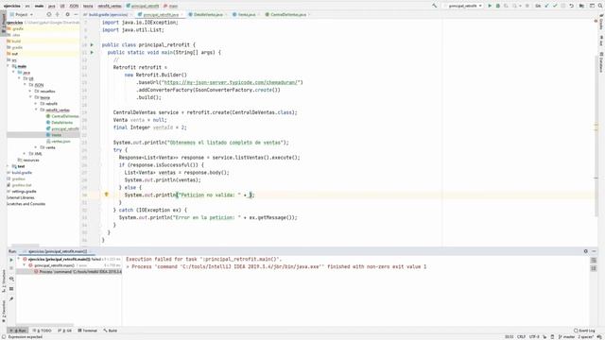This screenshot has width=605, height=340.
Task: Open the Project view selector dropdown
Action: 22,14
